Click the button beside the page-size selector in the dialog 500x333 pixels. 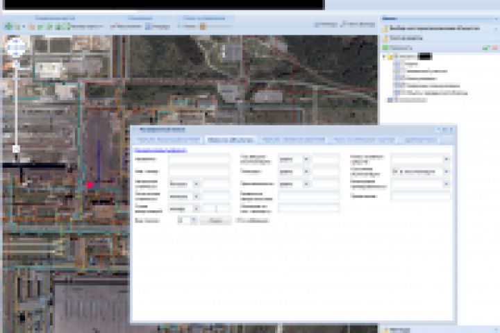pyautogui.click(x=215, y=221)
